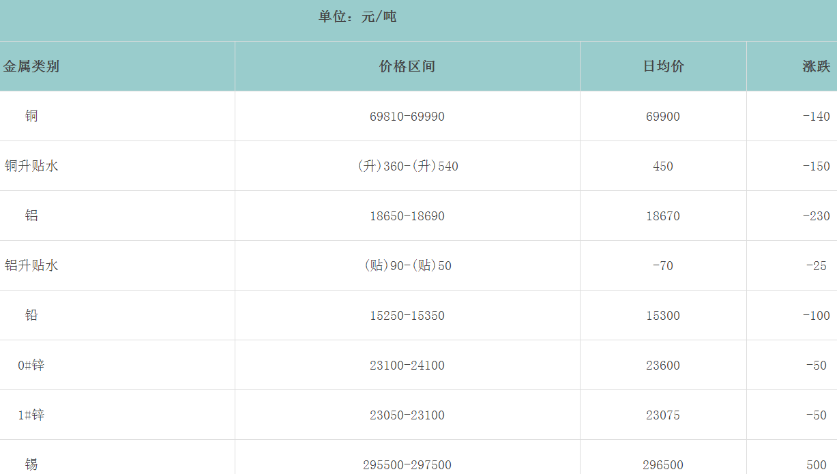Click the 铜 row label
The width and height of the screenshot is (837, 474).
31,116
